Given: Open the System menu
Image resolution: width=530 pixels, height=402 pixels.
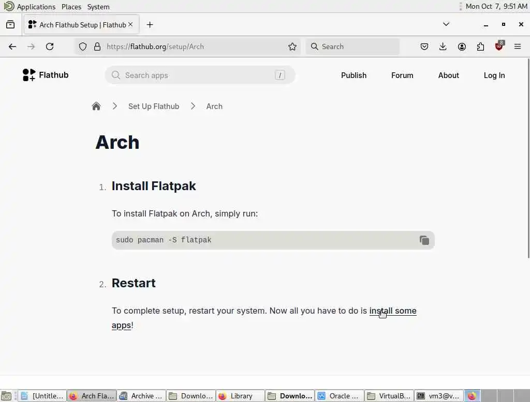Looking at the screenshot, I should point(98,7).
